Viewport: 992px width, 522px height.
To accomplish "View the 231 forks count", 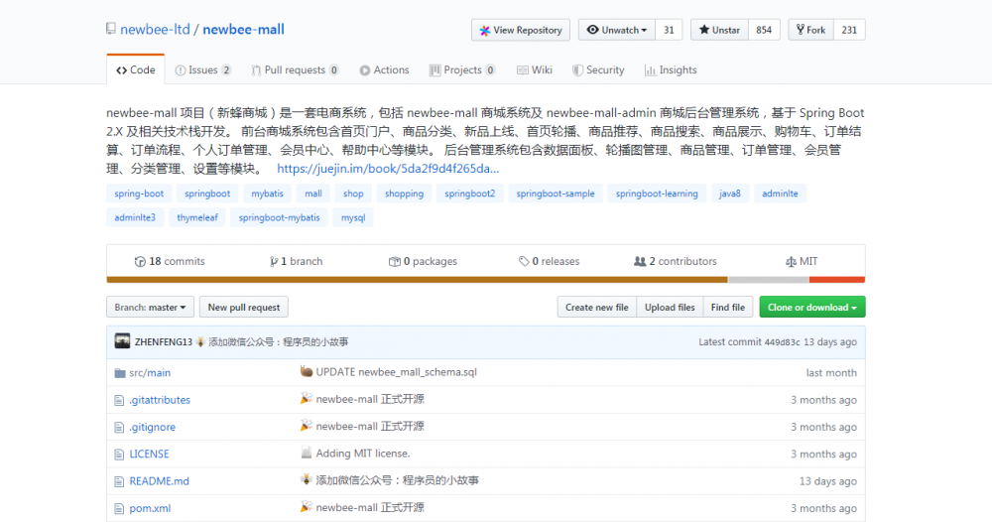I will pyautogui.click(x=850, y=30).
